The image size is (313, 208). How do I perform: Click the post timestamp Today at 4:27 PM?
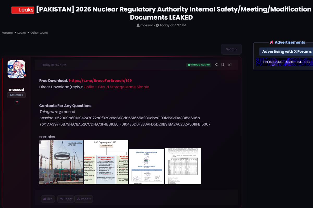point(54,65)
